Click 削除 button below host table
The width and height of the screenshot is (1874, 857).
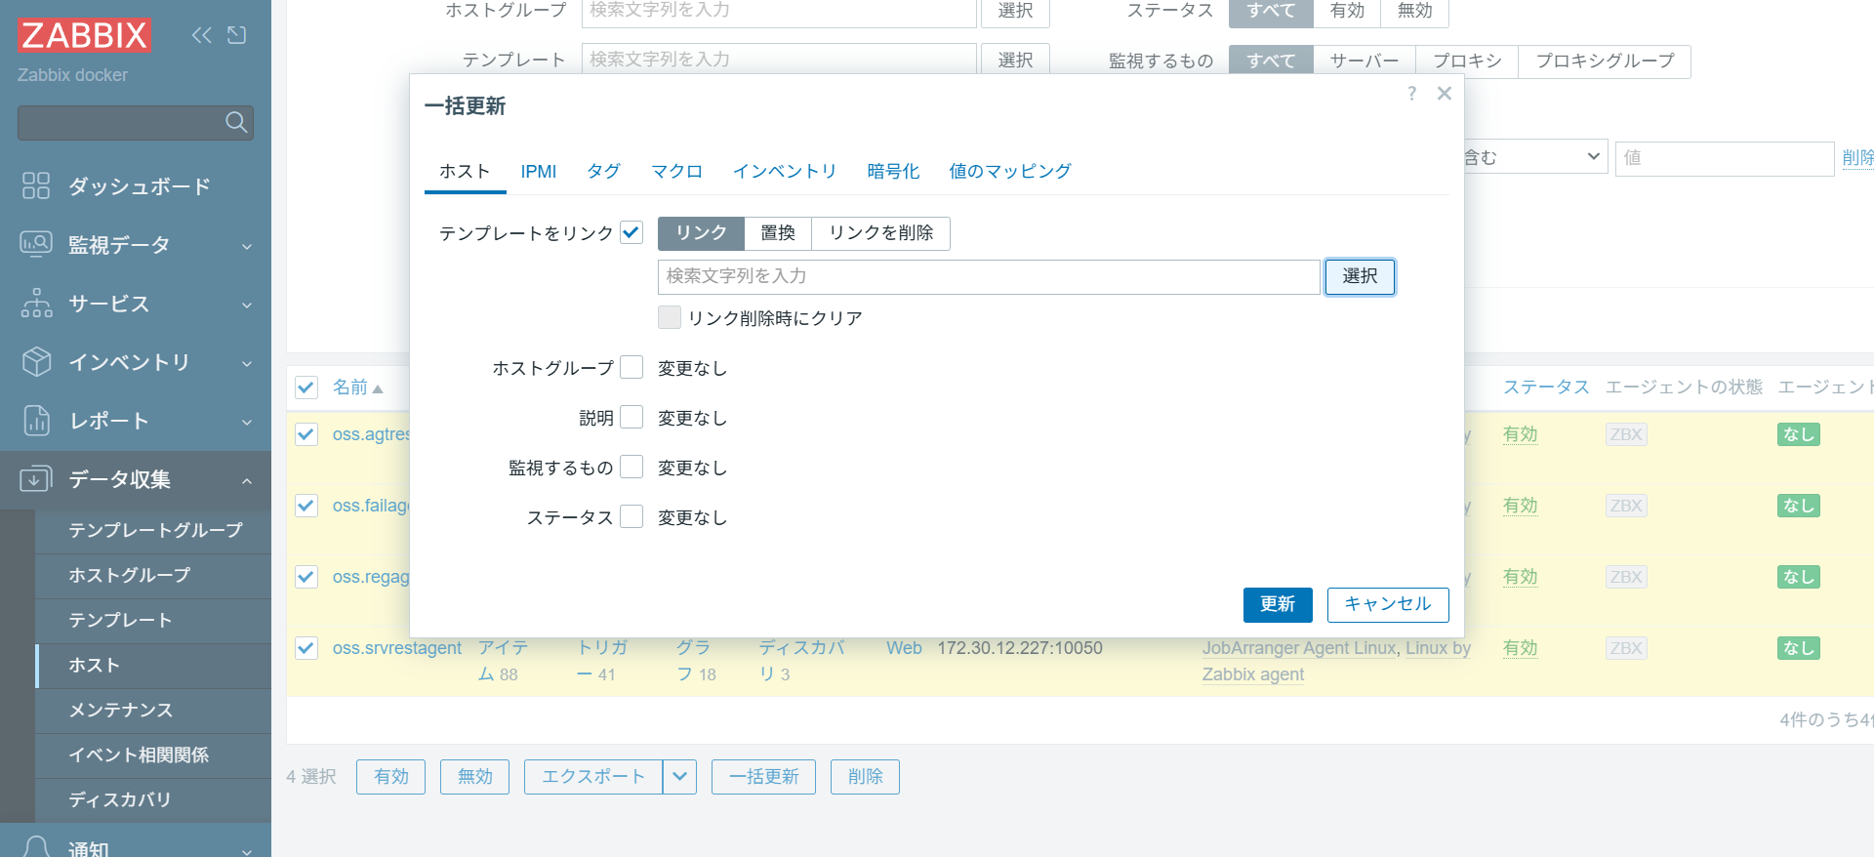pos(866,777)
